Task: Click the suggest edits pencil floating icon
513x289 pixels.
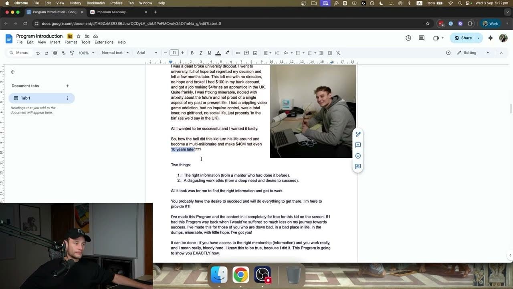Action: pos(358,134)
